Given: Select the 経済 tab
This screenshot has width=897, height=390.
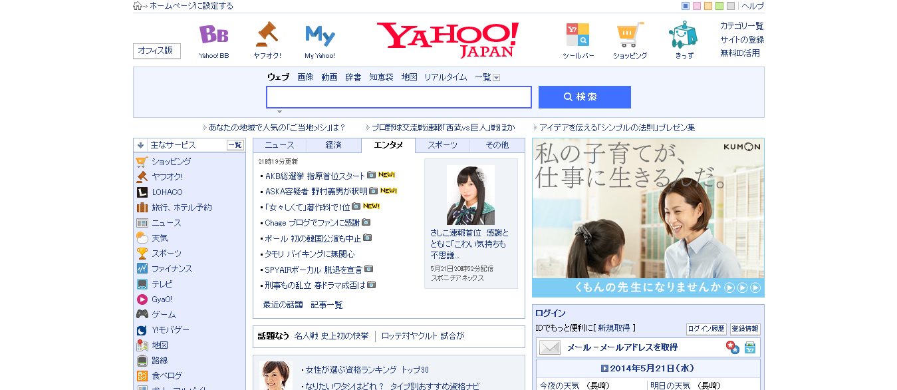Looking at the screenshot, I should (x=334, y=145).
